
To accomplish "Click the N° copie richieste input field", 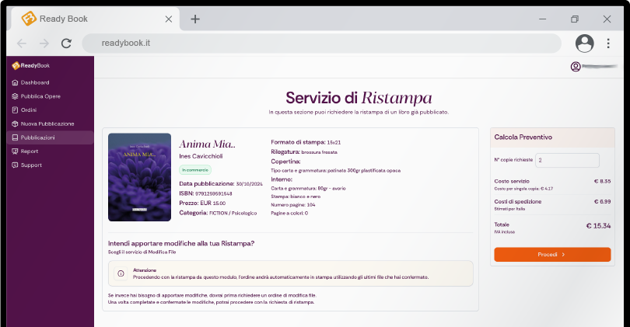I will tap(567, 160).
